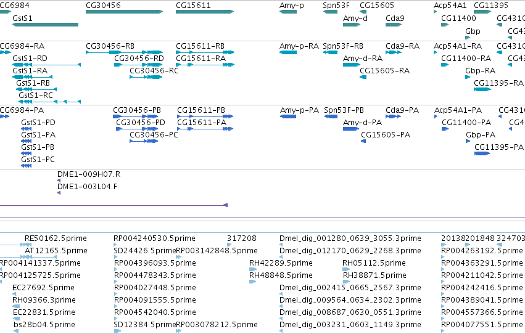Click EST RE50162.5prime
Viewport: 525px width, 334px height.
pyautogui.click(x=56, y=238)
